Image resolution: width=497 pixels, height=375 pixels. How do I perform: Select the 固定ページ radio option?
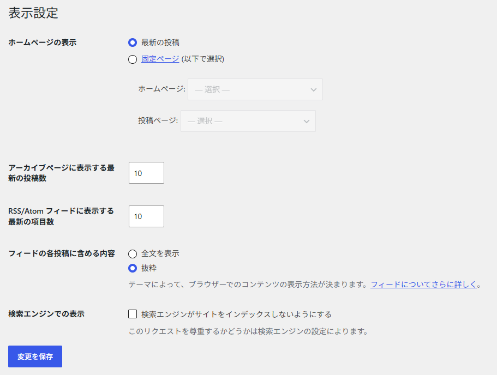coord(133,59)
